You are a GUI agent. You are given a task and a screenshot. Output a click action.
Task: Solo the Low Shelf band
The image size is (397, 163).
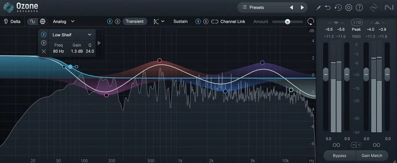click(x=44, y=43)
